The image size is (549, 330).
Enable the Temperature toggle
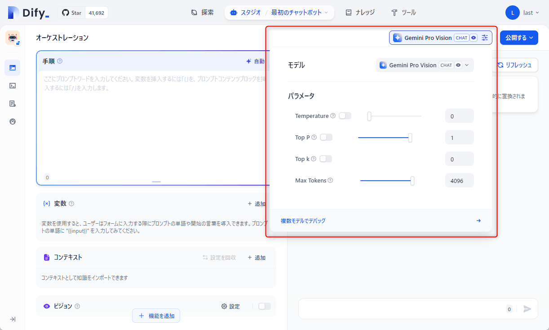tap(345, 116)
